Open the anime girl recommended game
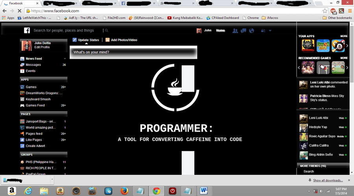The width and height of the screenshot is (354, 196). tap(308, 67)
